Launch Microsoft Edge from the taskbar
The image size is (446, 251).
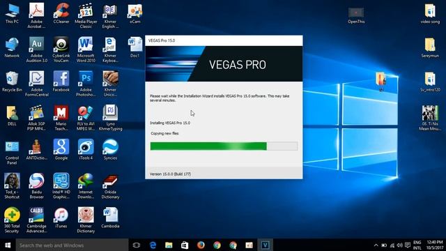[x=153, y=245]
